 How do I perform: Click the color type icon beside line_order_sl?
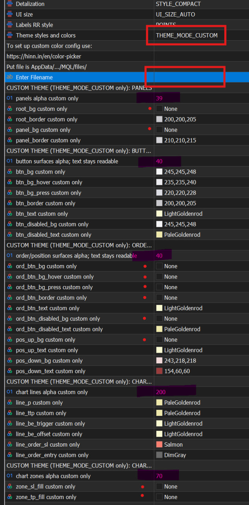coord(10,445)
